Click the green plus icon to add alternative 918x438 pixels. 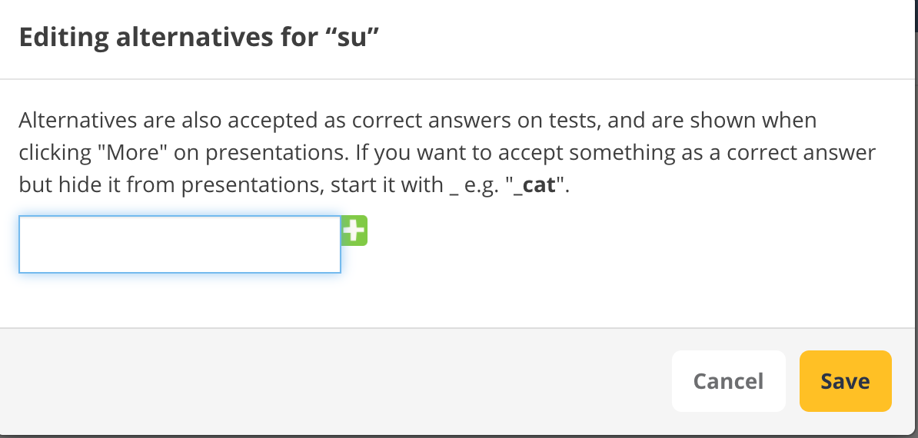point(354,231)
